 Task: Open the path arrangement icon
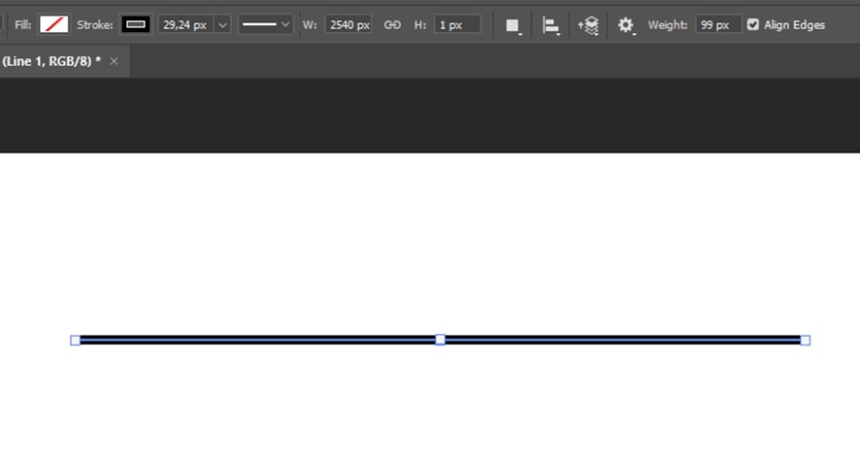coord(588,25)
